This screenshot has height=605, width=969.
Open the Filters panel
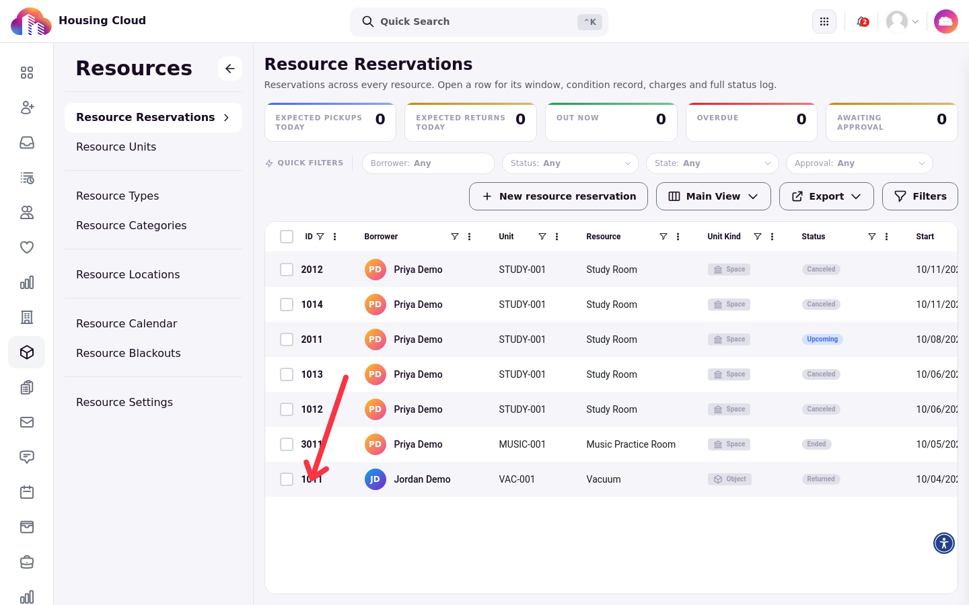pos(920,196)
